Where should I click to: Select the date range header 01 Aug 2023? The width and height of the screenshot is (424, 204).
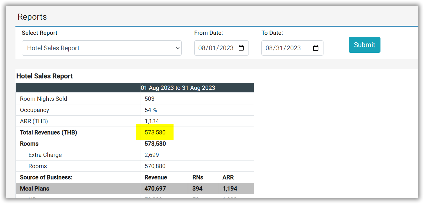point(177,88)
